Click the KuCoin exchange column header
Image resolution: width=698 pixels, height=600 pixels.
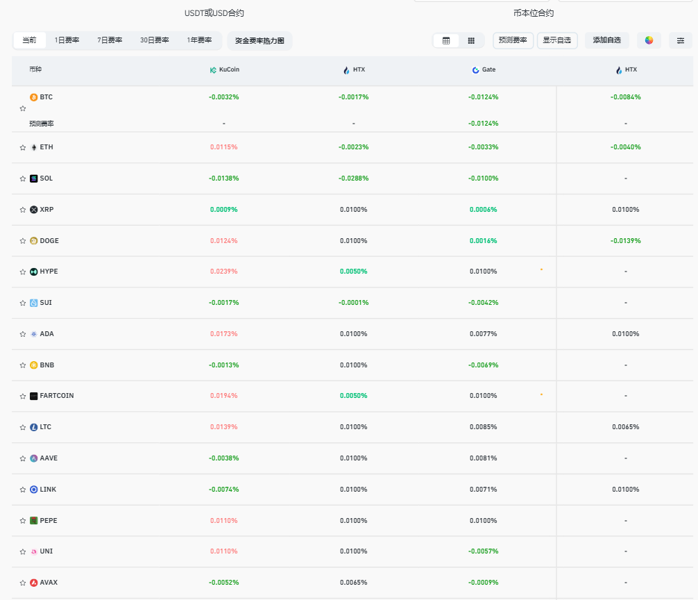(224, 70)
